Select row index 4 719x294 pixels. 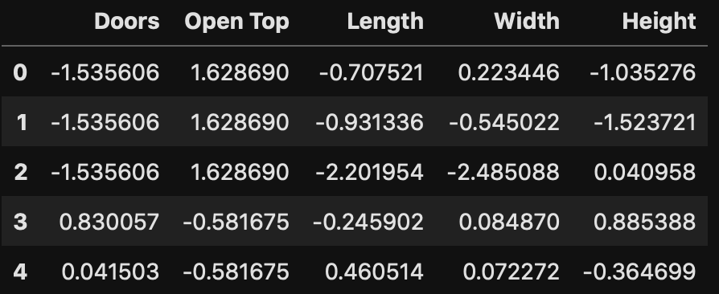[x=20, y=272]
